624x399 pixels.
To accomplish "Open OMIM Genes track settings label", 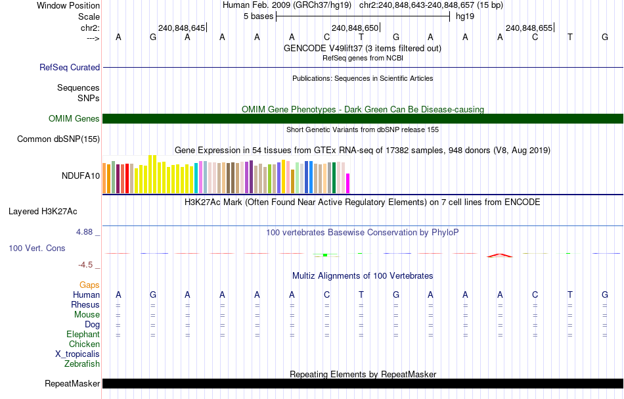I will pos(74,119).
